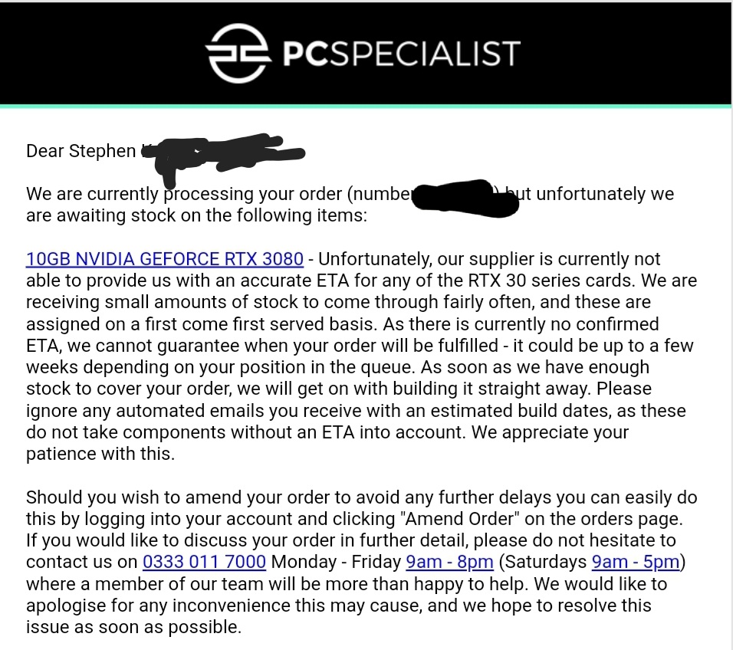Click the "Monday - Friday" text

[x=336, y=562]
